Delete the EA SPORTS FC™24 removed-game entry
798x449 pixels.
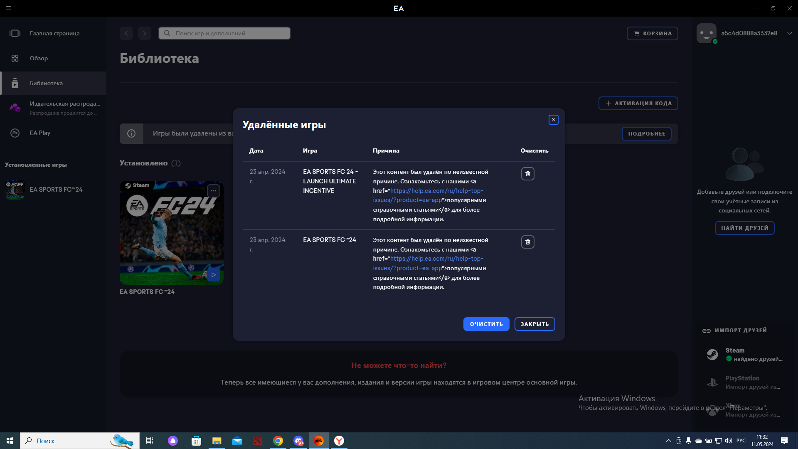point(527,242)
